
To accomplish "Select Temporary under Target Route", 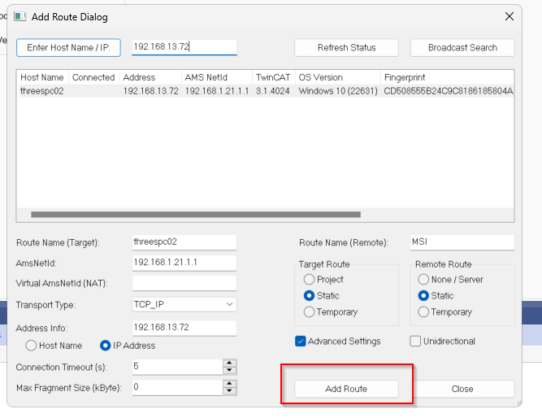I will click(309, 311).
